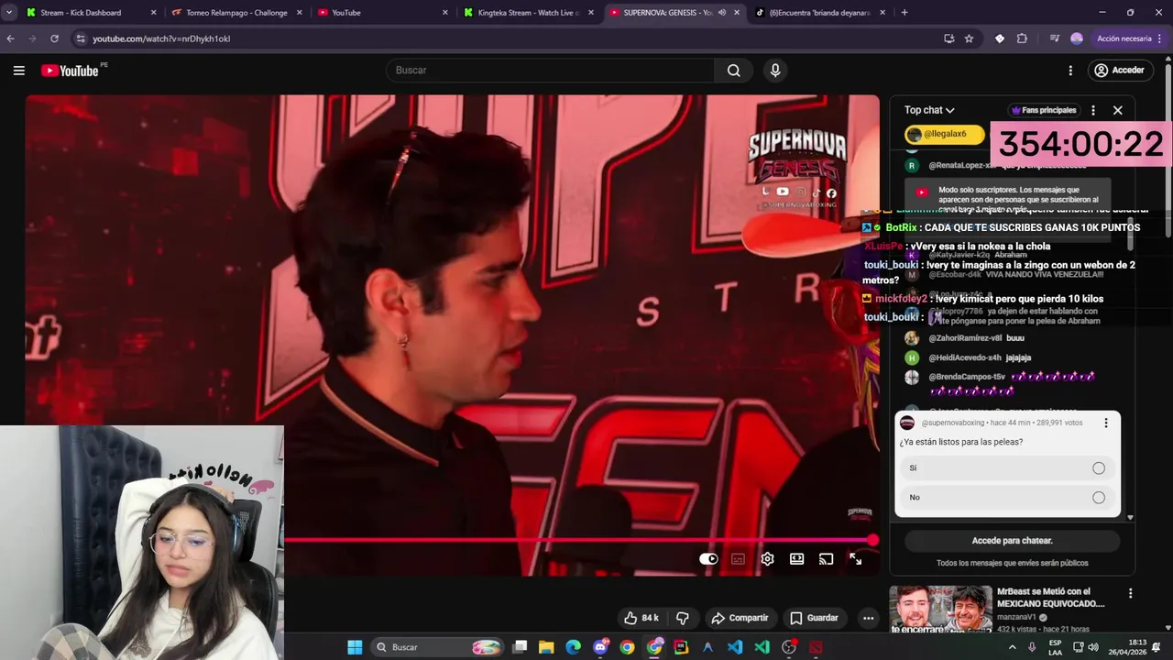Go back with browser back arrow
Viewport: 1173px width, 660px height.
click(11, 38)
